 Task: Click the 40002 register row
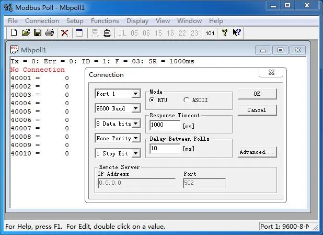[40, 86]
